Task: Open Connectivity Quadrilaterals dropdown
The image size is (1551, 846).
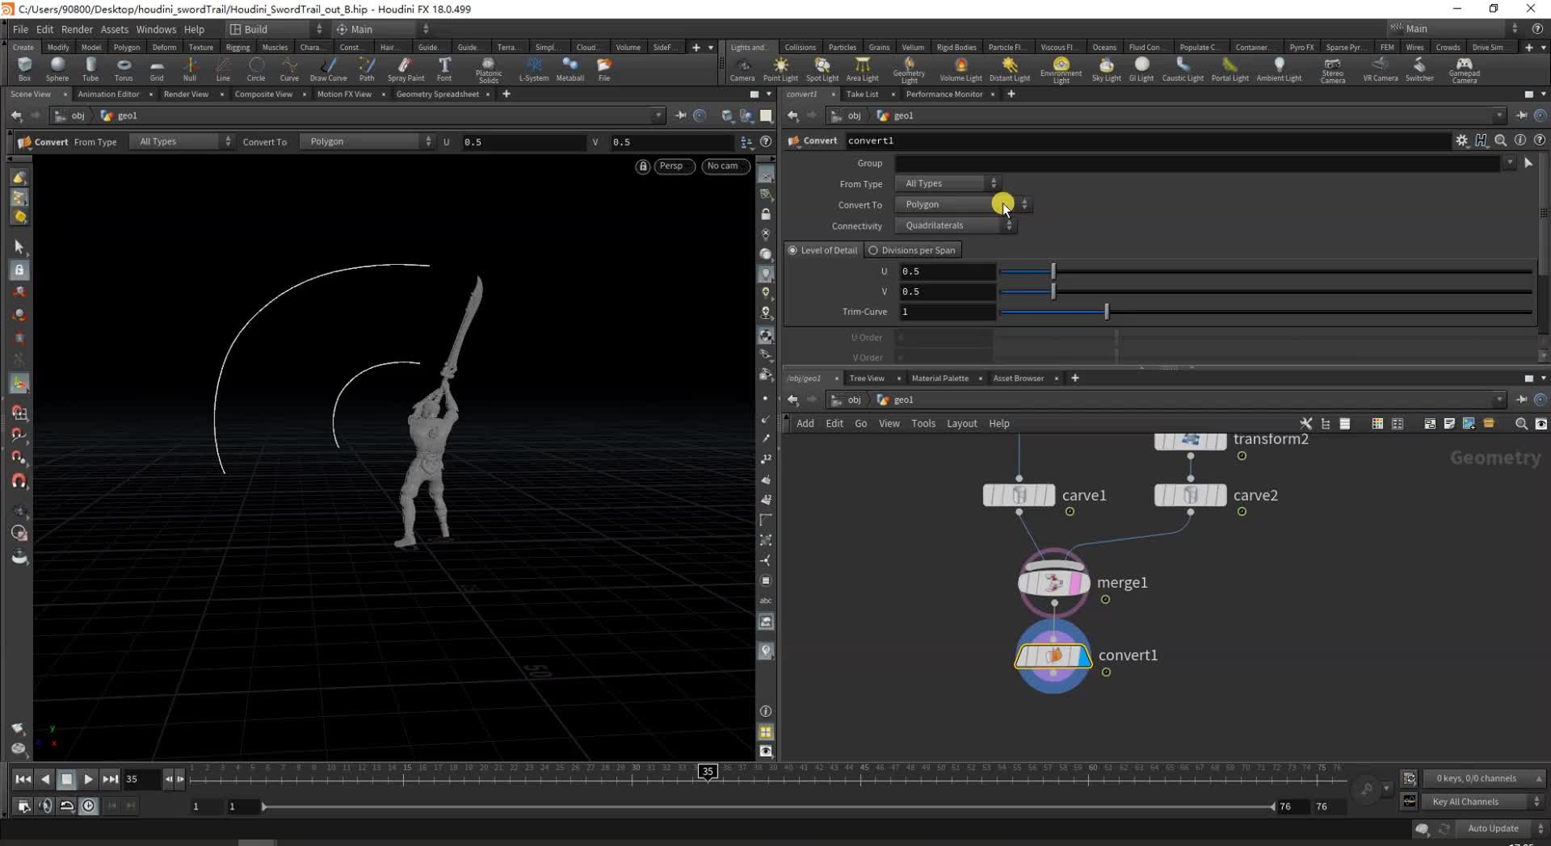Action: (956, 225)
